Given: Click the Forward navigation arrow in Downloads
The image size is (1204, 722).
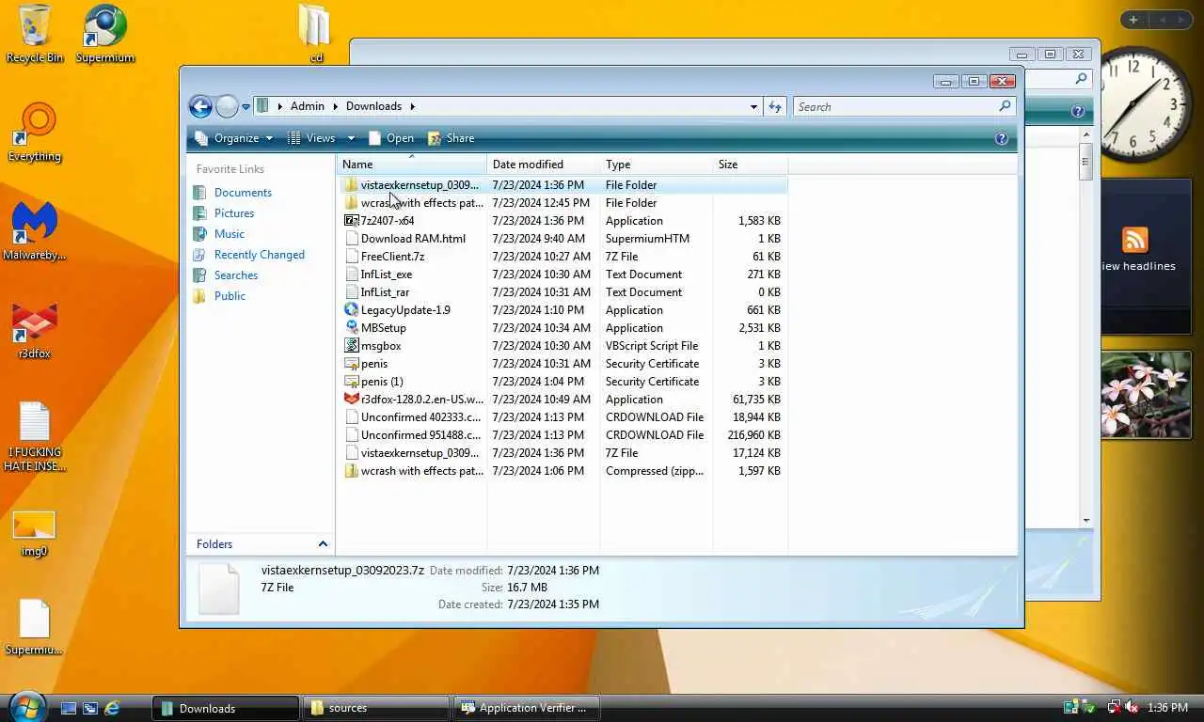Looking at the screenshot, I should [227, 106].
